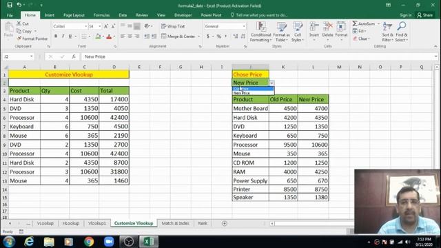The image size is (441, 248).
Task: Switch to the Insert ribbon tab
Action: coord(49,15)
